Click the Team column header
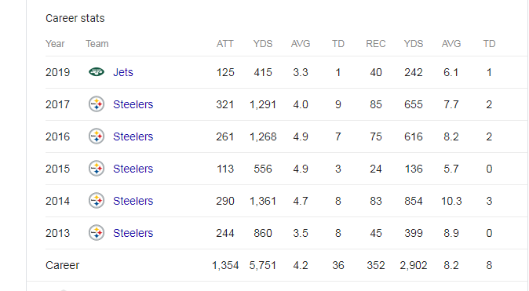529x291 pixels. (97, 44)
